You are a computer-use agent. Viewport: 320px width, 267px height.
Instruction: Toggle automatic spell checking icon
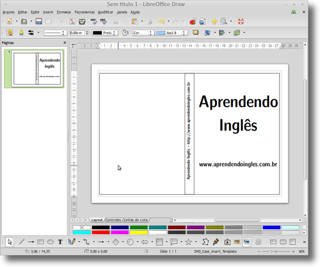coord(104,21)
